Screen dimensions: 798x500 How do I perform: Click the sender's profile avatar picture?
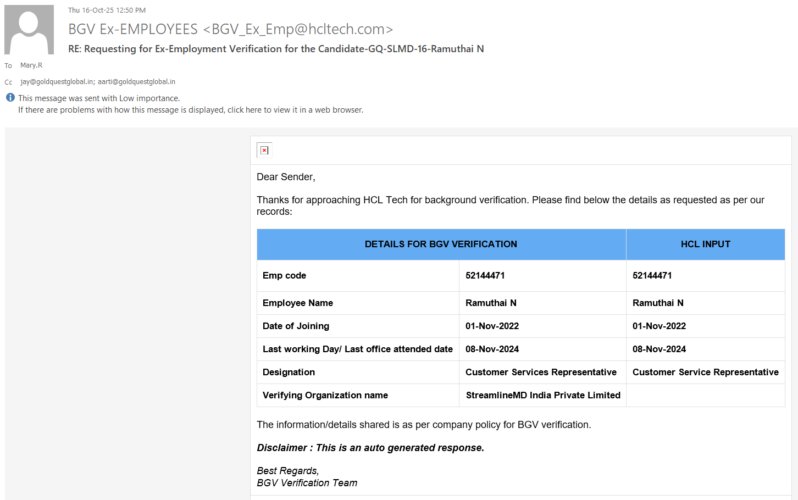(x=29, y=30)
